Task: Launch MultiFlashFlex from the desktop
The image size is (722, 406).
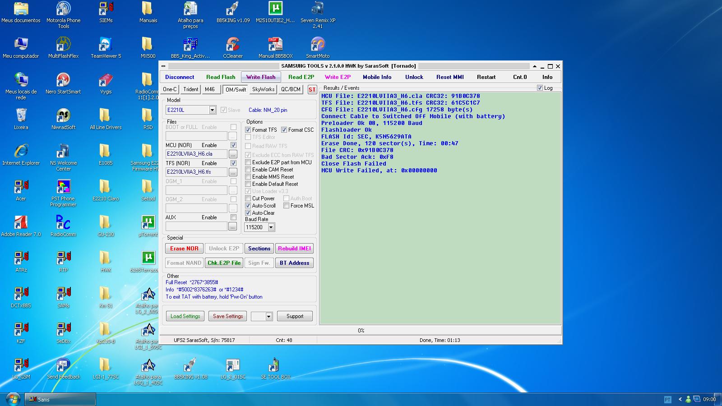Action: pos(63,48)
